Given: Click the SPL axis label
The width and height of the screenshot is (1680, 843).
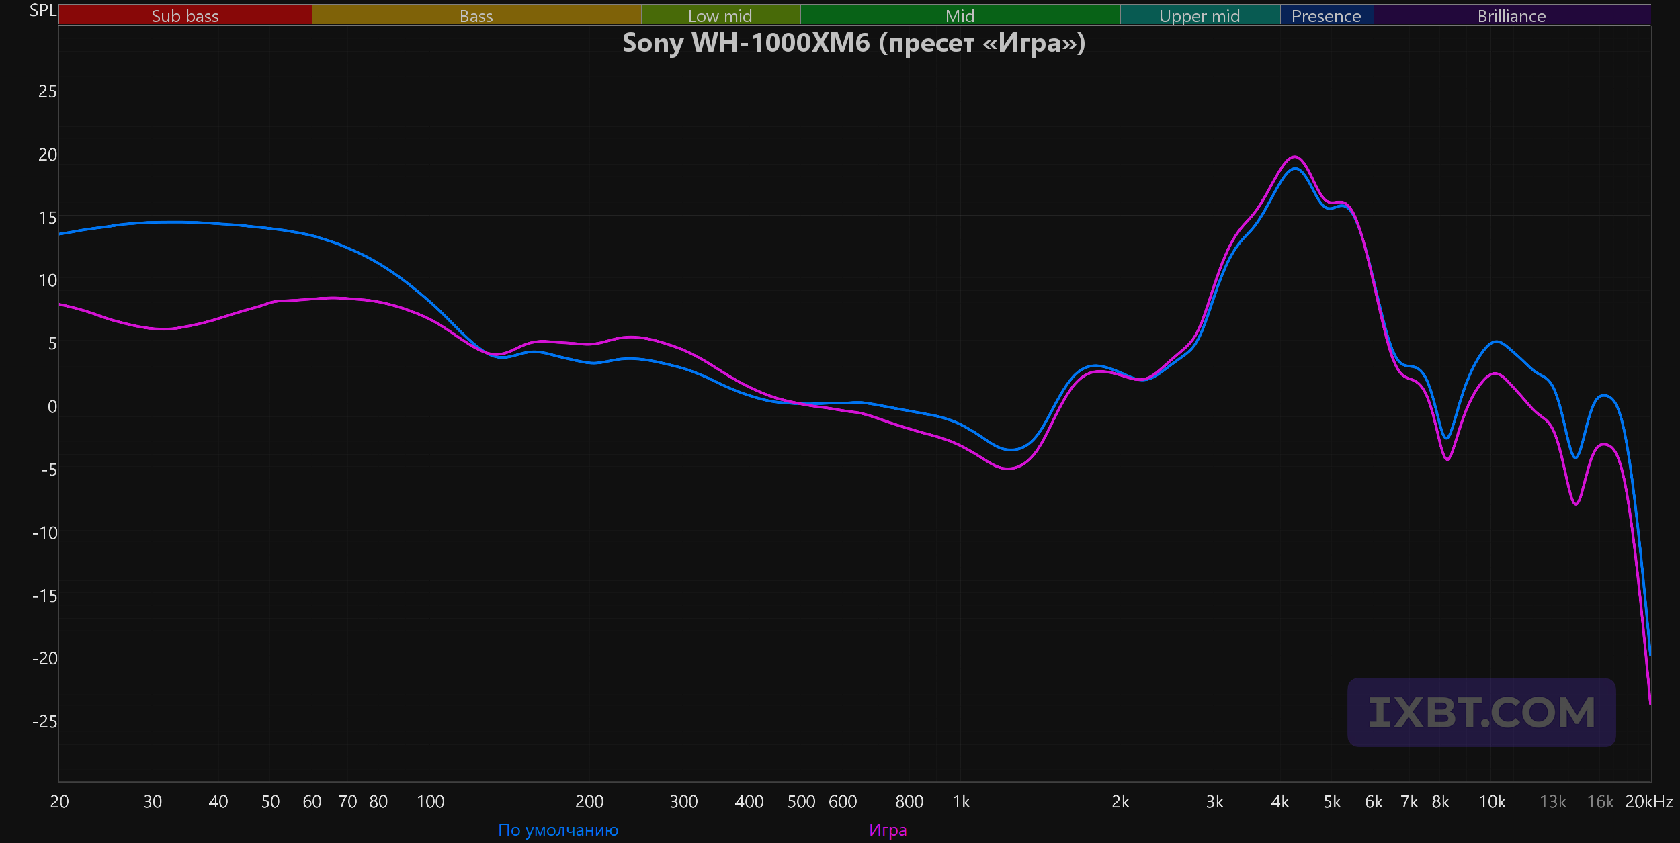Looking at the screenshot, I should [43, 11].
